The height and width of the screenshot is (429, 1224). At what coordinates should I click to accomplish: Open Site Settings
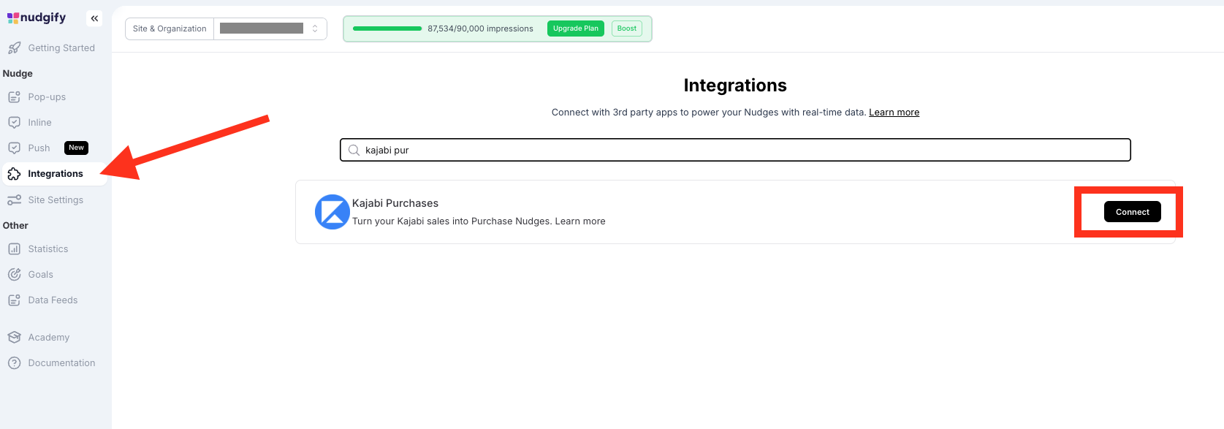tap(55, 200)
